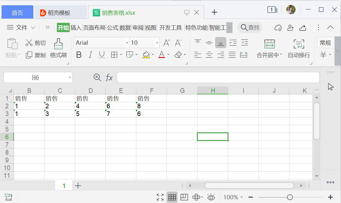This screenshot has width=341, height=203.
Task: Click the currency ¥ format icon
Action: coord(323,55)
